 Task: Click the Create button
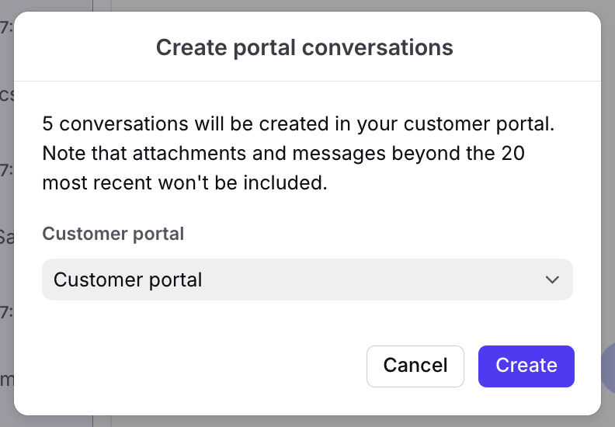pyautogui.click(x=526, y=366)
